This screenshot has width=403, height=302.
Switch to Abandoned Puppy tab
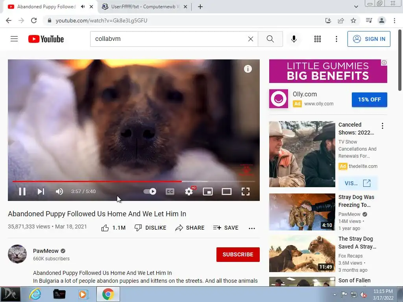(46, 7)
